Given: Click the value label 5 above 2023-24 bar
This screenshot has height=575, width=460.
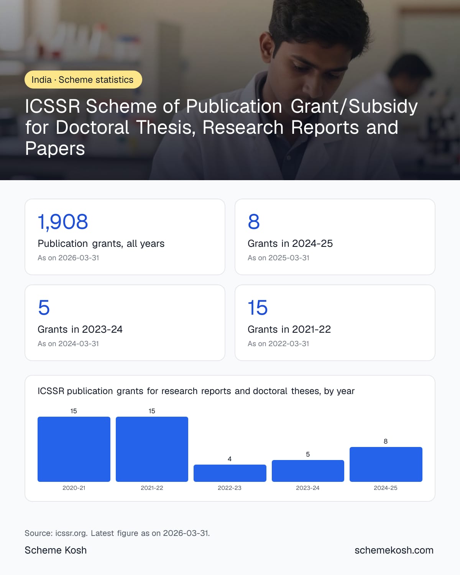Looking at the screenshot, I should tap(308, 454).
